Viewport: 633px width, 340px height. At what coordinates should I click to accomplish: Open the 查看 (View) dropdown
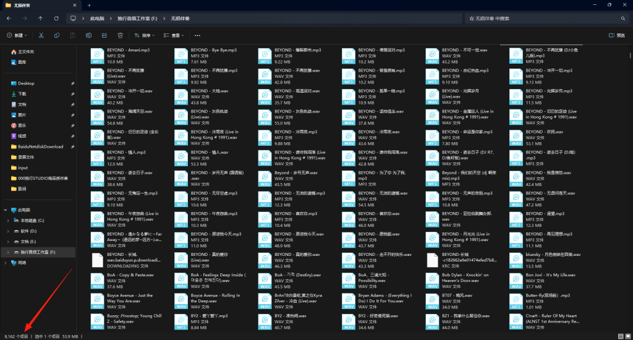pos(175,35)
